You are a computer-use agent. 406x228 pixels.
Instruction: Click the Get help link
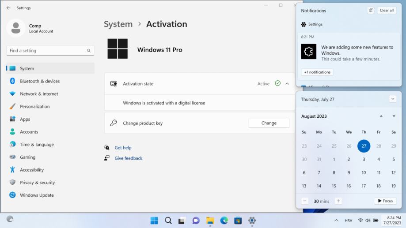[x=123, y=148]
